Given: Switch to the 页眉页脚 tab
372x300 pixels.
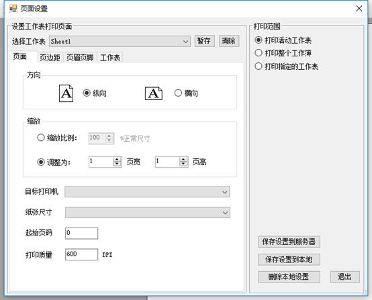Looking at the screenshot, I should [x=80, y=58].
